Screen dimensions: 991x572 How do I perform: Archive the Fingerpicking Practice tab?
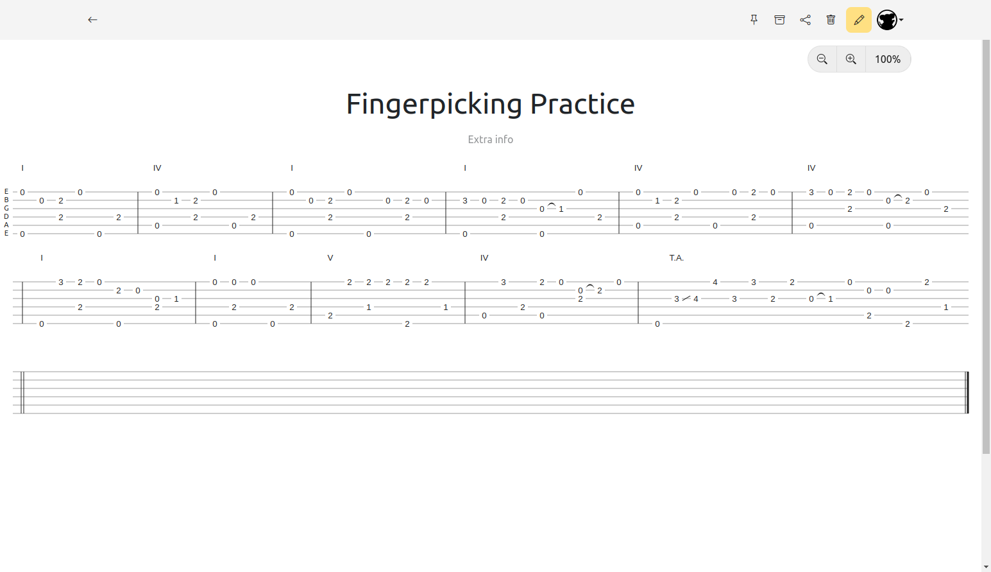pyautogui.click(x=779, y=20)
